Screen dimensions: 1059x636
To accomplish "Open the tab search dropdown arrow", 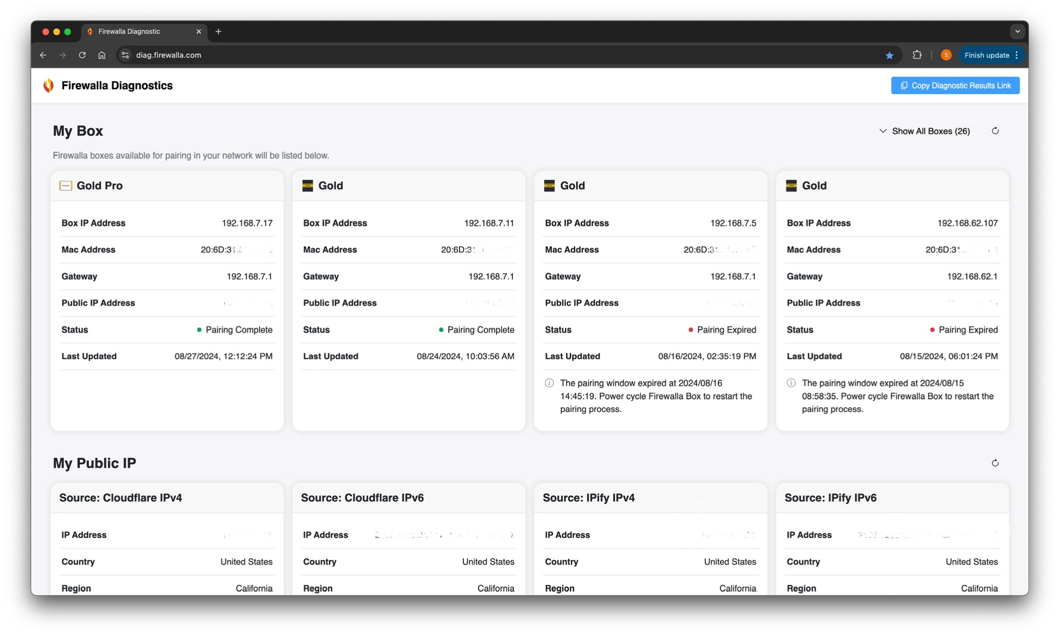I will [1017, 32].
